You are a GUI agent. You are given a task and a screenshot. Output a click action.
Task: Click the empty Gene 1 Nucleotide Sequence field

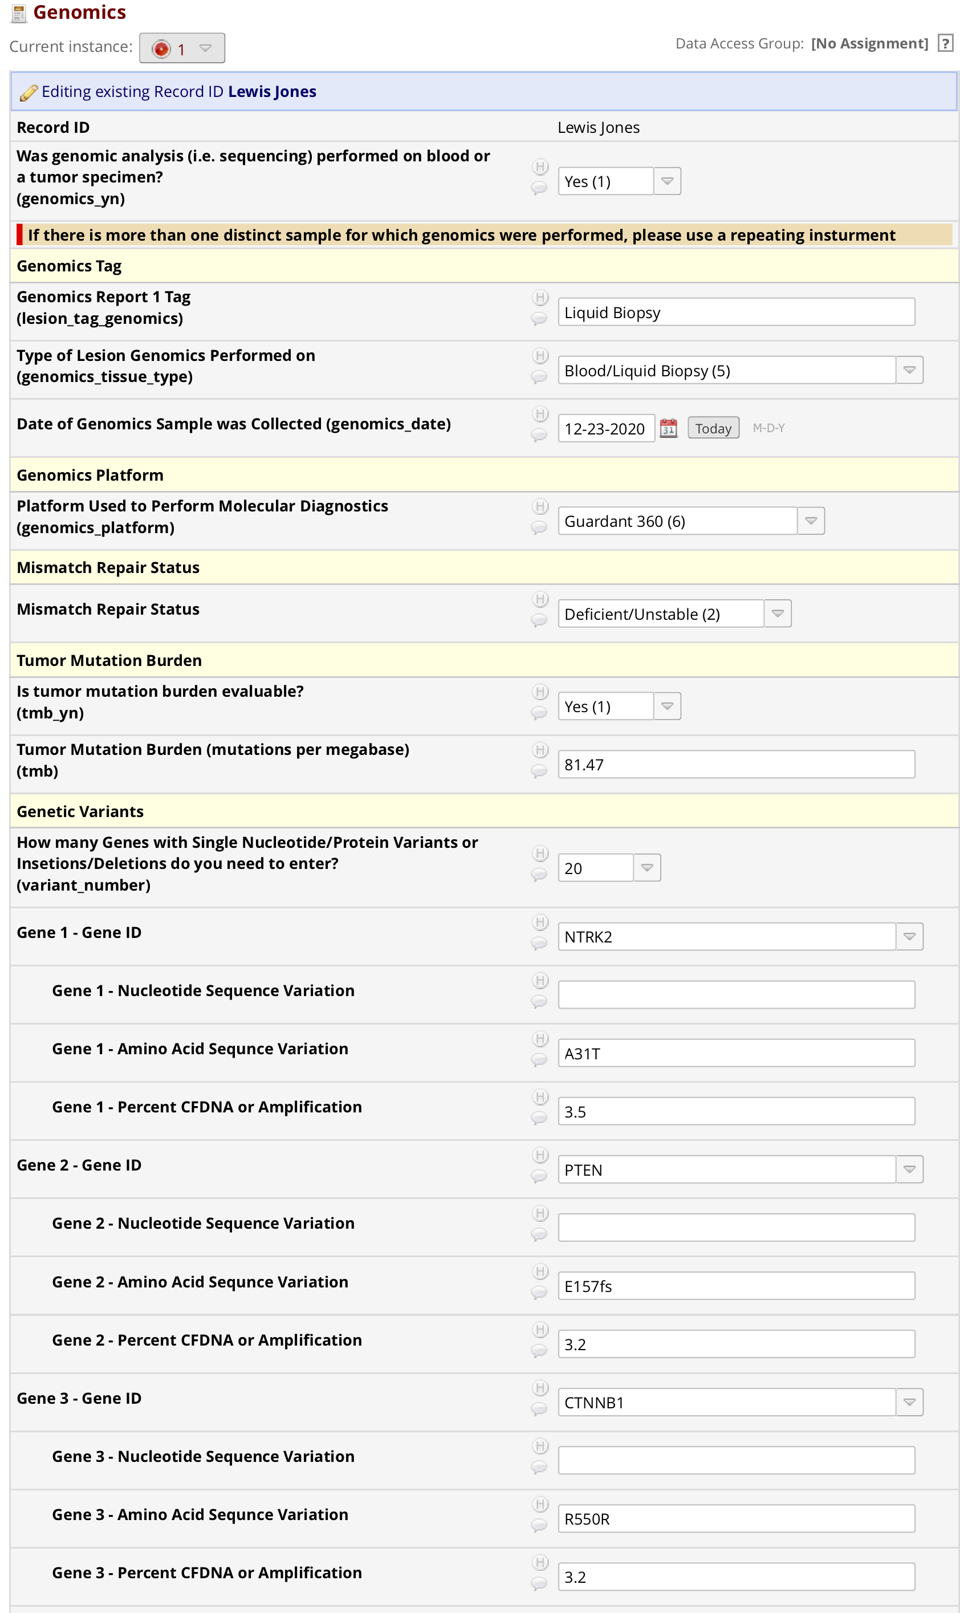click(x=736, y=994)
